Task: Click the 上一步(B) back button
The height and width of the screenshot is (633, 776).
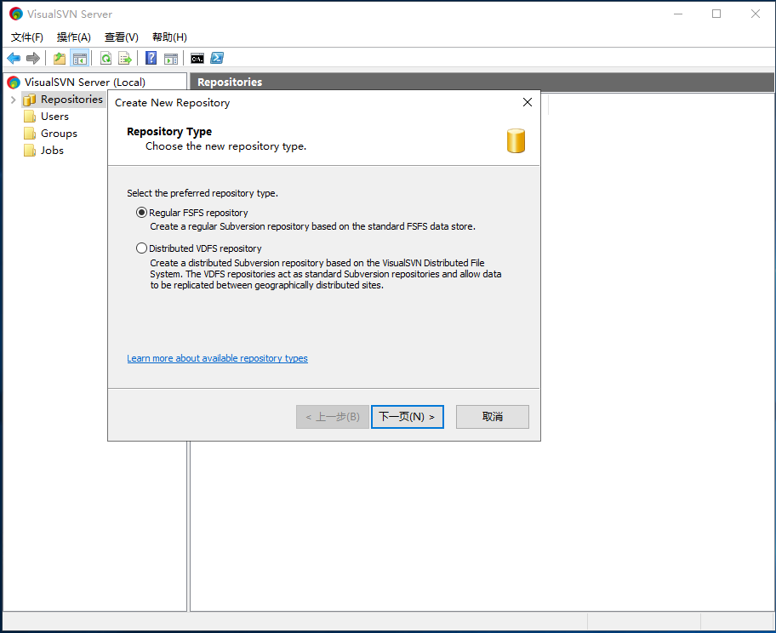Action: 333,417
